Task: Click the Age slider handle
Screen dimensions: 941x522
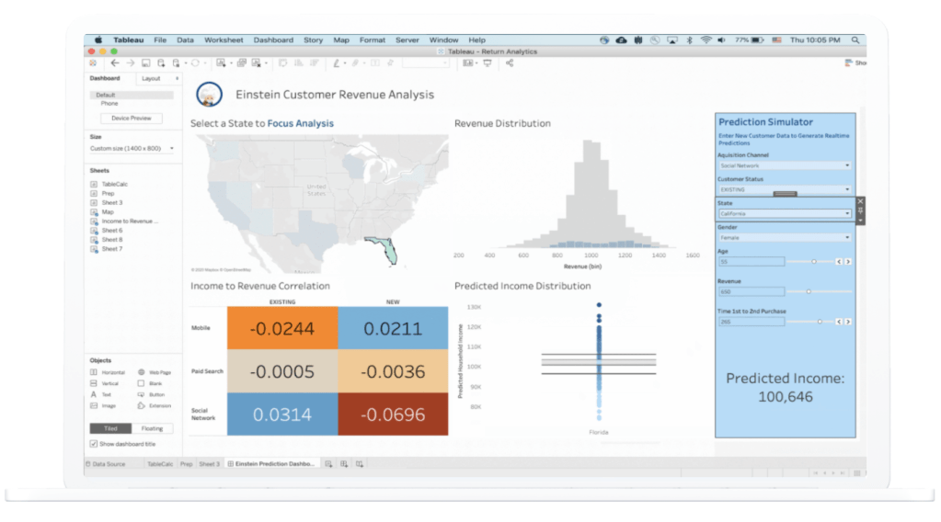Action: tap(814, 262)
